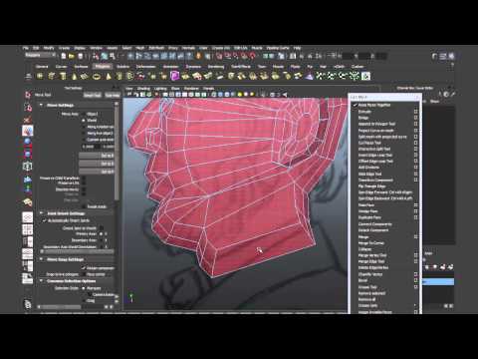Click the tool settings vertical scrollbar
This screenshot has height=359, width=478.
tap(117, 152)
